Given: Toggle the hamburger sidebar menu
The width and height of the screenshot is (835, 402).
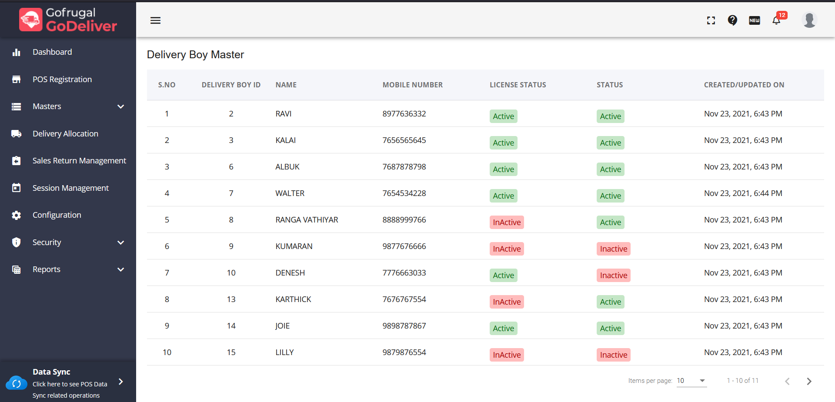Looking at the screenshot, I should tap(155, 20).
